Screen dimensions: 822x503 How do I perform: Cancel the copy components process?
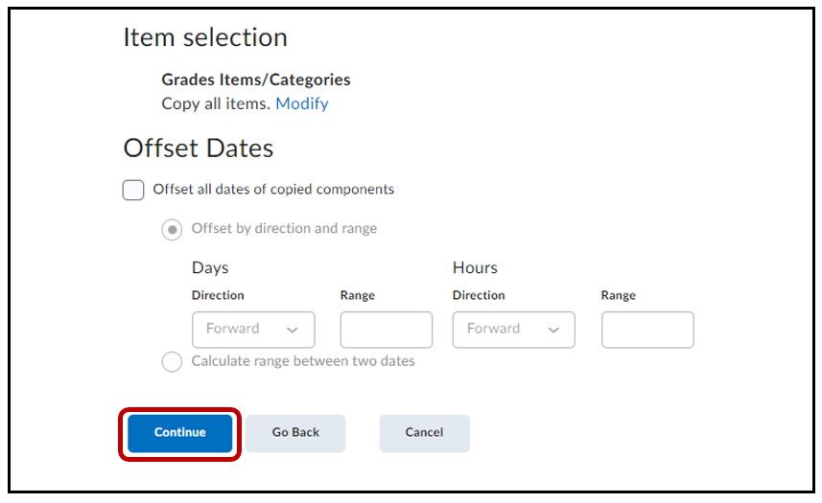424,433
